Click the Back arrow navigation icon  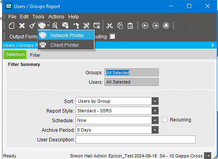click(145, 26)
